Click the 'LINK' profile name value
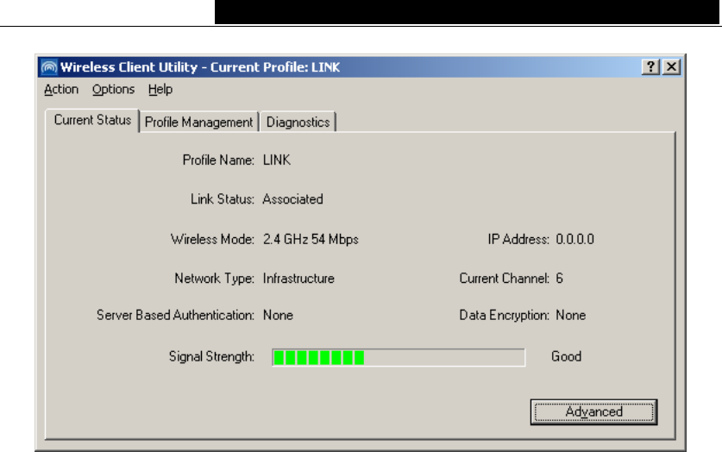 pos(277,160)
